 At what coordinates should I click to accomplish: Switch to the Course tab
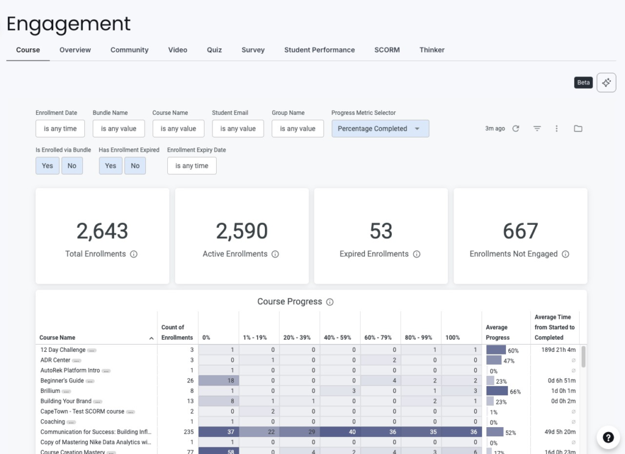pos(28,50)
